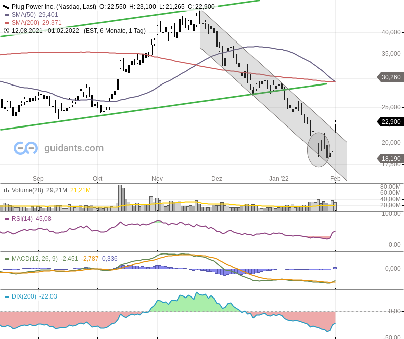404x339 pixels.
Task: Click the DIX(200) blue legend marker
Action: click(7, 296)
